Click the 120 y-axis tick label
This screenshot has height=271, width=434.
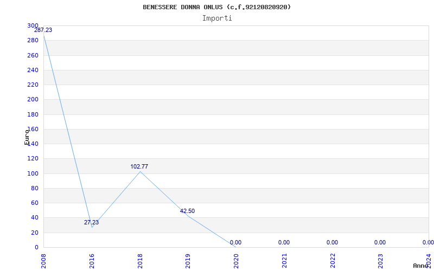33,159
